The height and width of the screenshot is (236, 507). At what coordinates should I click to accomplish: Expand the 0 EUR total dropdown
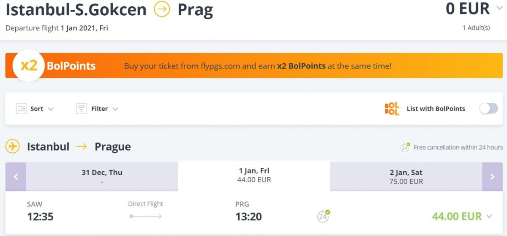click(x=499, y=8)
